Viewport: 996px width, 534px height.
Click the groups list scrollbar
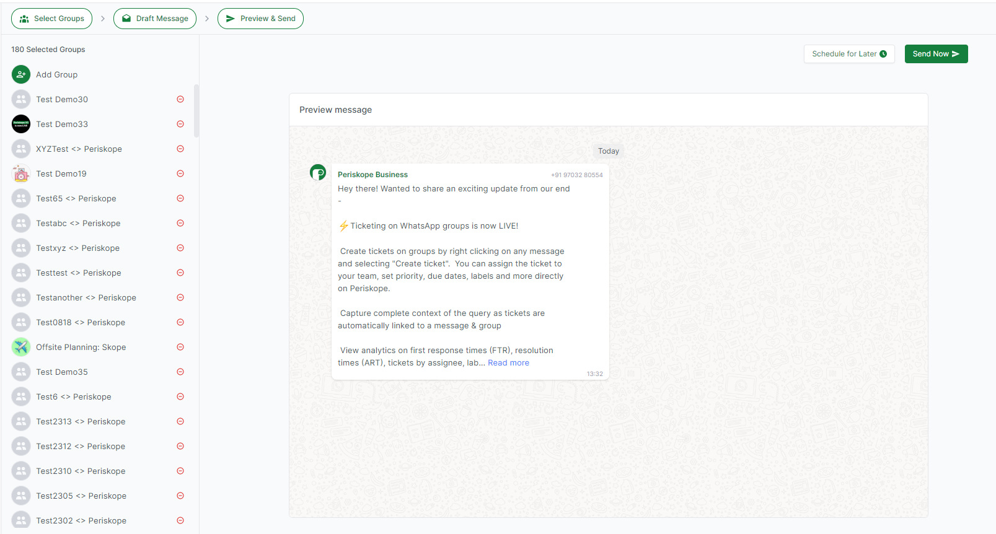[196, 110]
